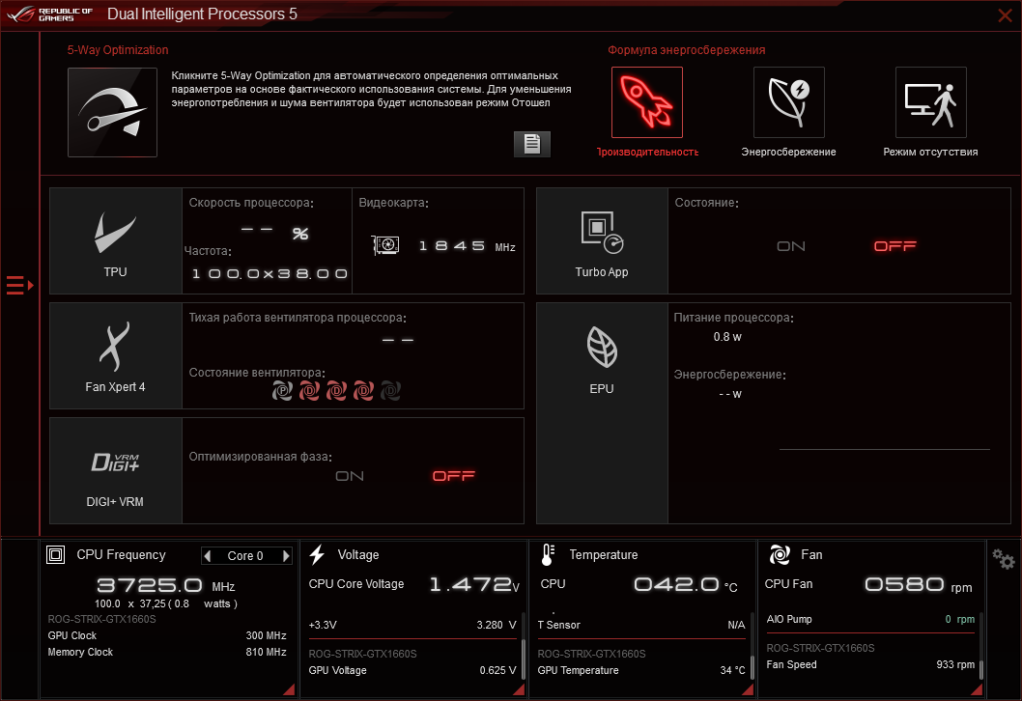The height and width of the screenshot is (701, 1022).
Task: Click the 1845 MHz video card value
Action: coord(467,246)
